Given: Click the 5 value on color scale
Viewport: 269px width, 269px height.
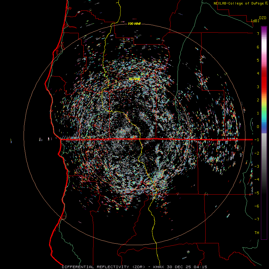Looking at the screenshot, I should coord(258,60).
